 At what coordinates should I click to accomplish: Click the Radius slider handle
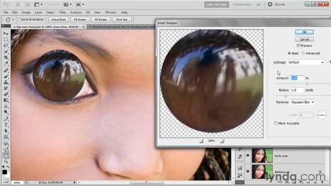285,96
